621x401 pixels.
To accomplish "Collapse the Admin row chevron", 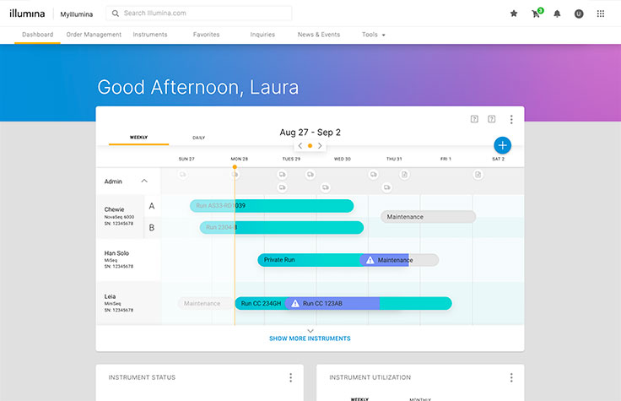I will tap(144, 181).
